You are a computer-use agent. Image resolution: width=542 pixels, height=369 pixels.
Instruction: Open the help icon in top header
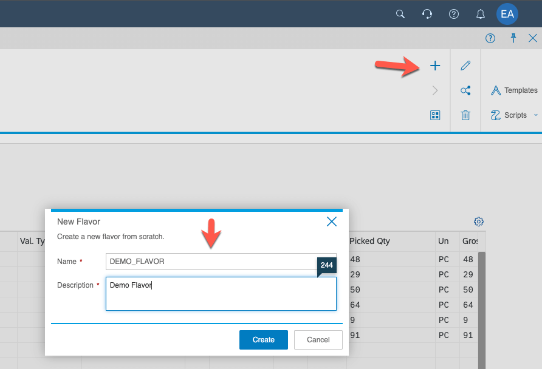(x=453, y=14)
